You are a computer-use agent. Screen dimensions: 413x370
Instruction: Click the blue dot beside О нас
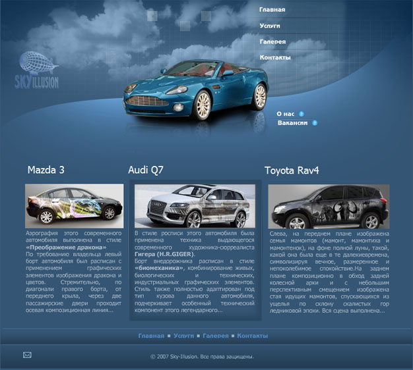302,114
